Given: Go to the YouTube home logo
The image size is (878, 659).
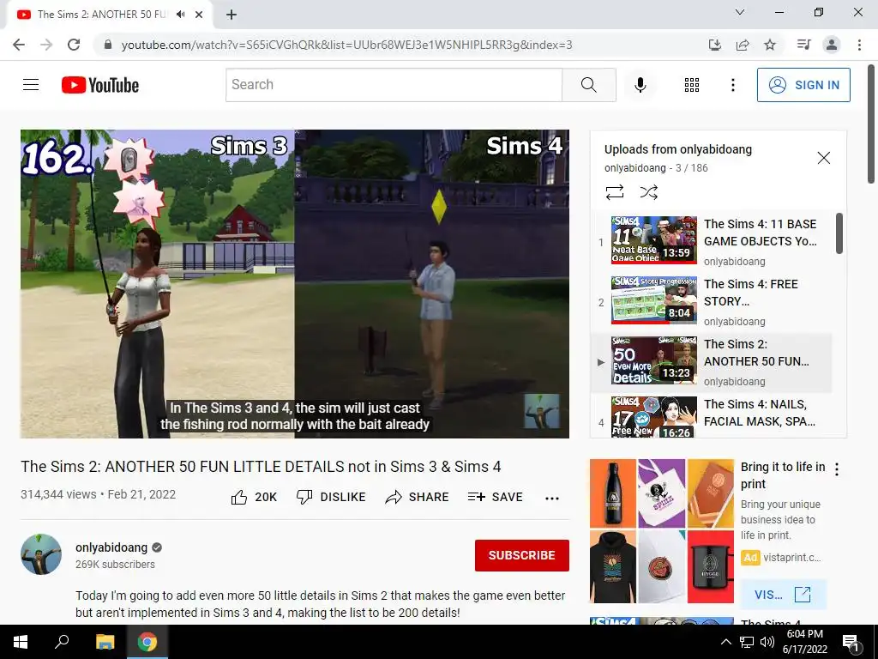Looking at the screenshot, I should pyautogui.click(x=100, y=85).
